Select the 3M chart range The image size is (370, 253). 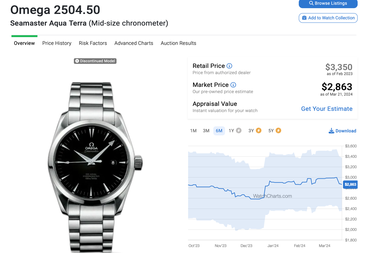[206, 131]
